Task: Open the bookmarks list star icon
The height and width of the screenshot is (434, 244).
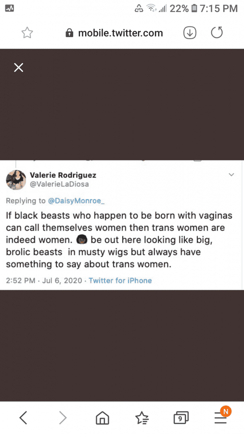Action: (142, 418)
